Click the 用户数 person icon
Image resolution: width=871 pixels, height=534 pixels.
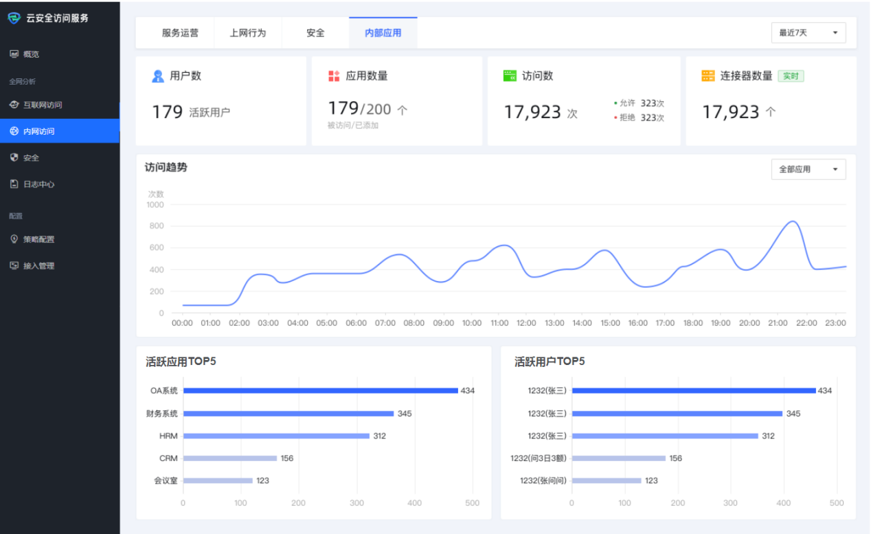click(x=158, y=76)
